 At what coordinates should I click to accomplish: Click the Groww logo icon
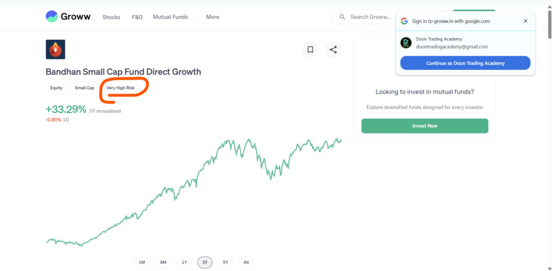pos(52,17)
